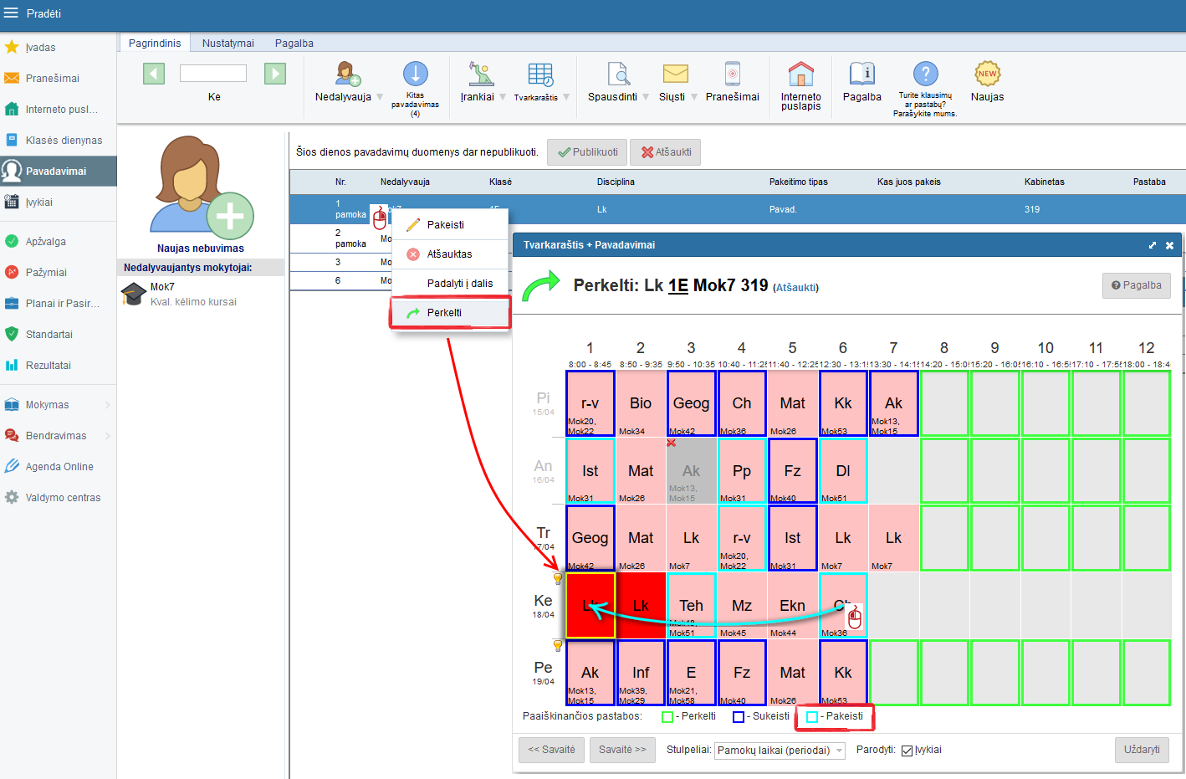Select Wednesday period 7 Lk cell
Screen dimensions: 1186x779
893,538
